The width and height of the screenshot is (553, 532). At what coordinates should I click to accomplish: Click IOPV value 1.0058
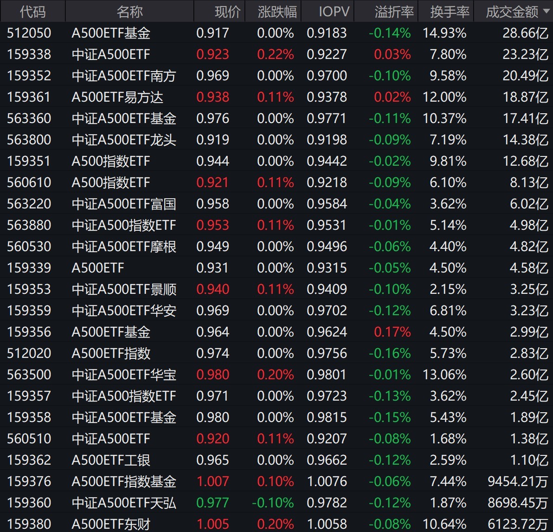(327, 524)
